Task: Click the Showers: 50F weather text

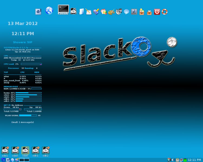Action: pos(23,42)
